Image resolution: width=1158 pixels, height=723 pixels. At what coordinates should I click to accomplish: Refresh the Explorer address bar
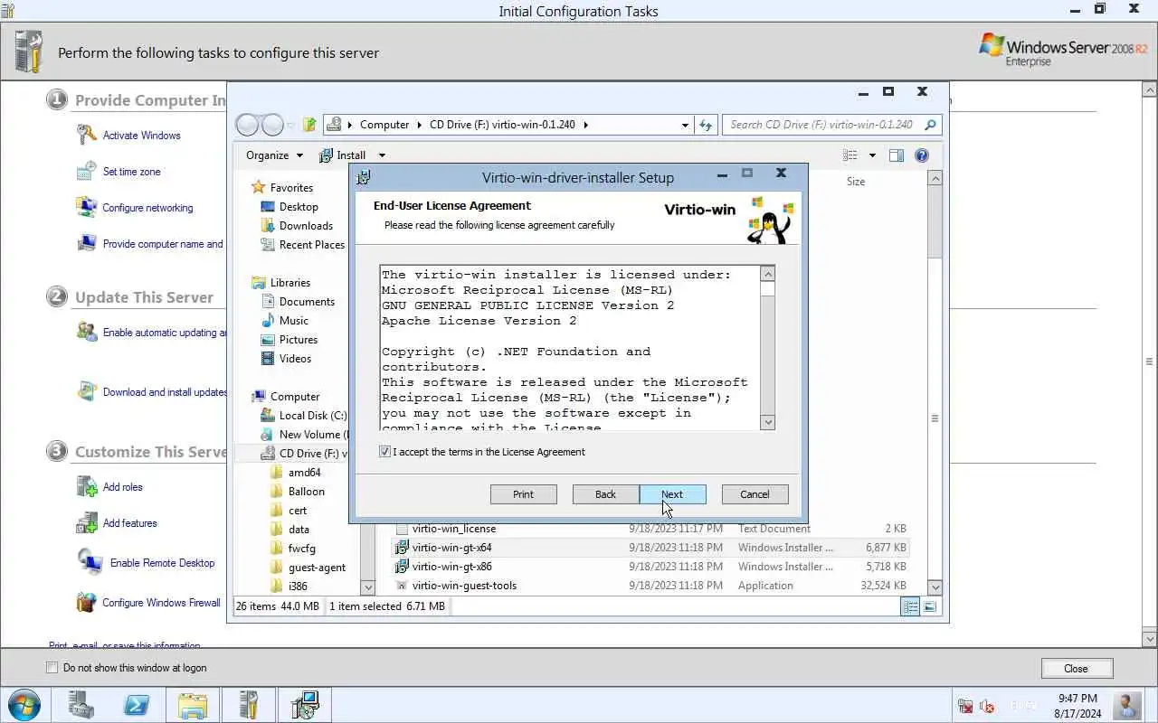706,125
